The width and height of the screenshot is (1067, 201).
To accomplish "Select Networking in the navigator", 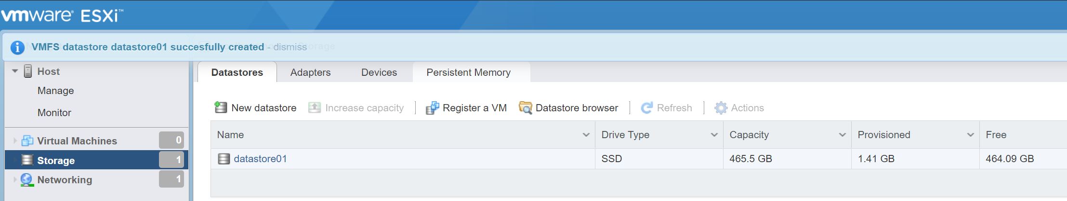I will [x=65, y=179].
